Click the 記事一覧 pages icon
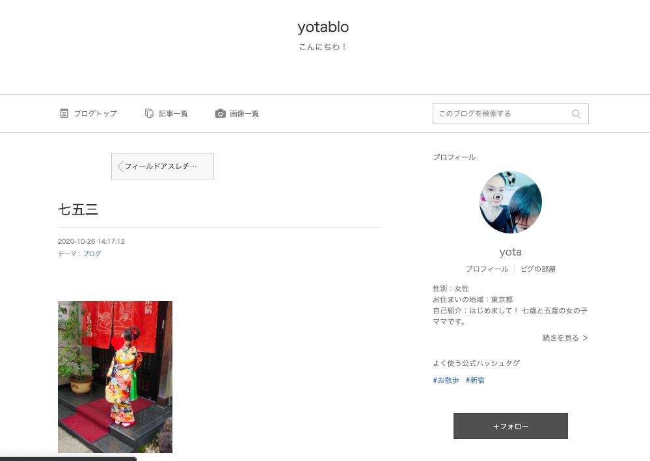Screen dimensions: 650x461 [x=149, y=114]
